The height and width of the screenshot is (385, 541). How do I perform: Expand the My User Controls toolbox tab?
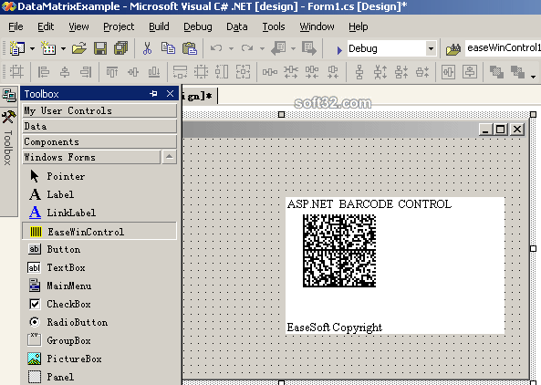point(99,110)
